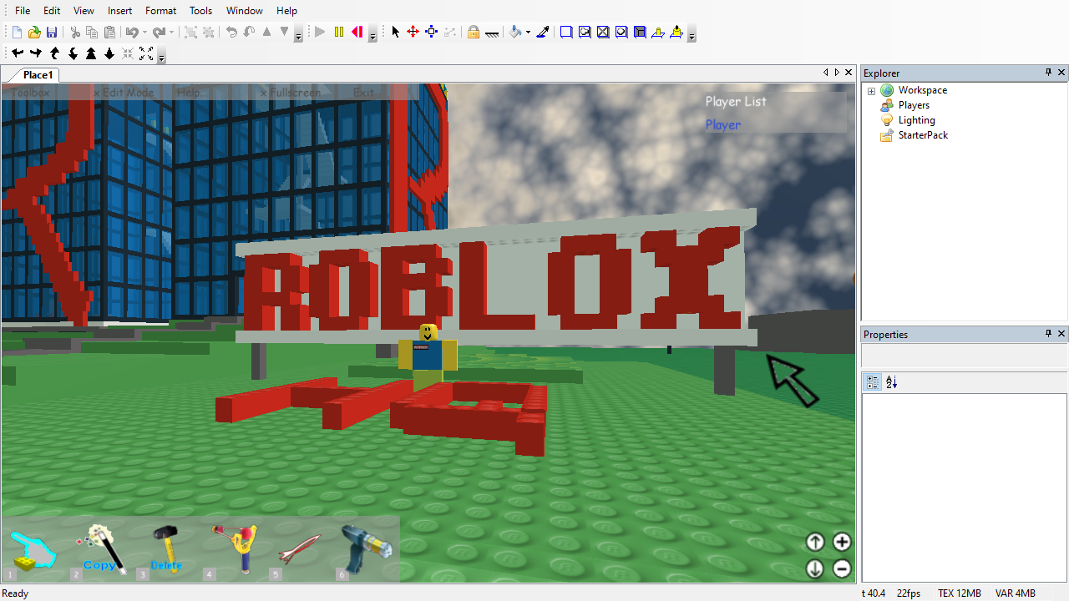The height and width of the screenshot is (601, 1069).
Task: Switch Properties to alphabetical sort
Action: click(891, 382)
